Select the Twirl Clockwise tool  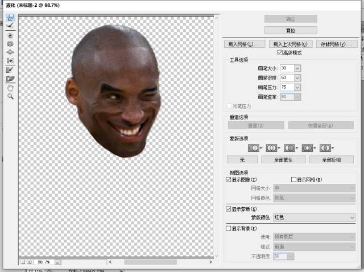pyautogui.click(x=10, y=35)
